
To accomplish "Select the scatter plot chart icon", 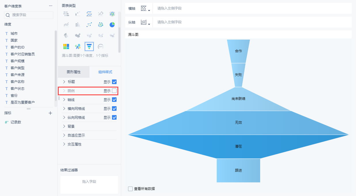I will coord(89,25).
